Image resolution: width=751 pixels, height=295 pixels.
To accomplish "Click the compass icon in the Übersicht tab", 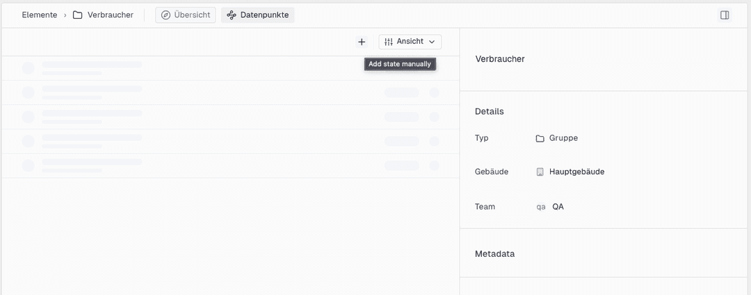I will click(165, 15).
